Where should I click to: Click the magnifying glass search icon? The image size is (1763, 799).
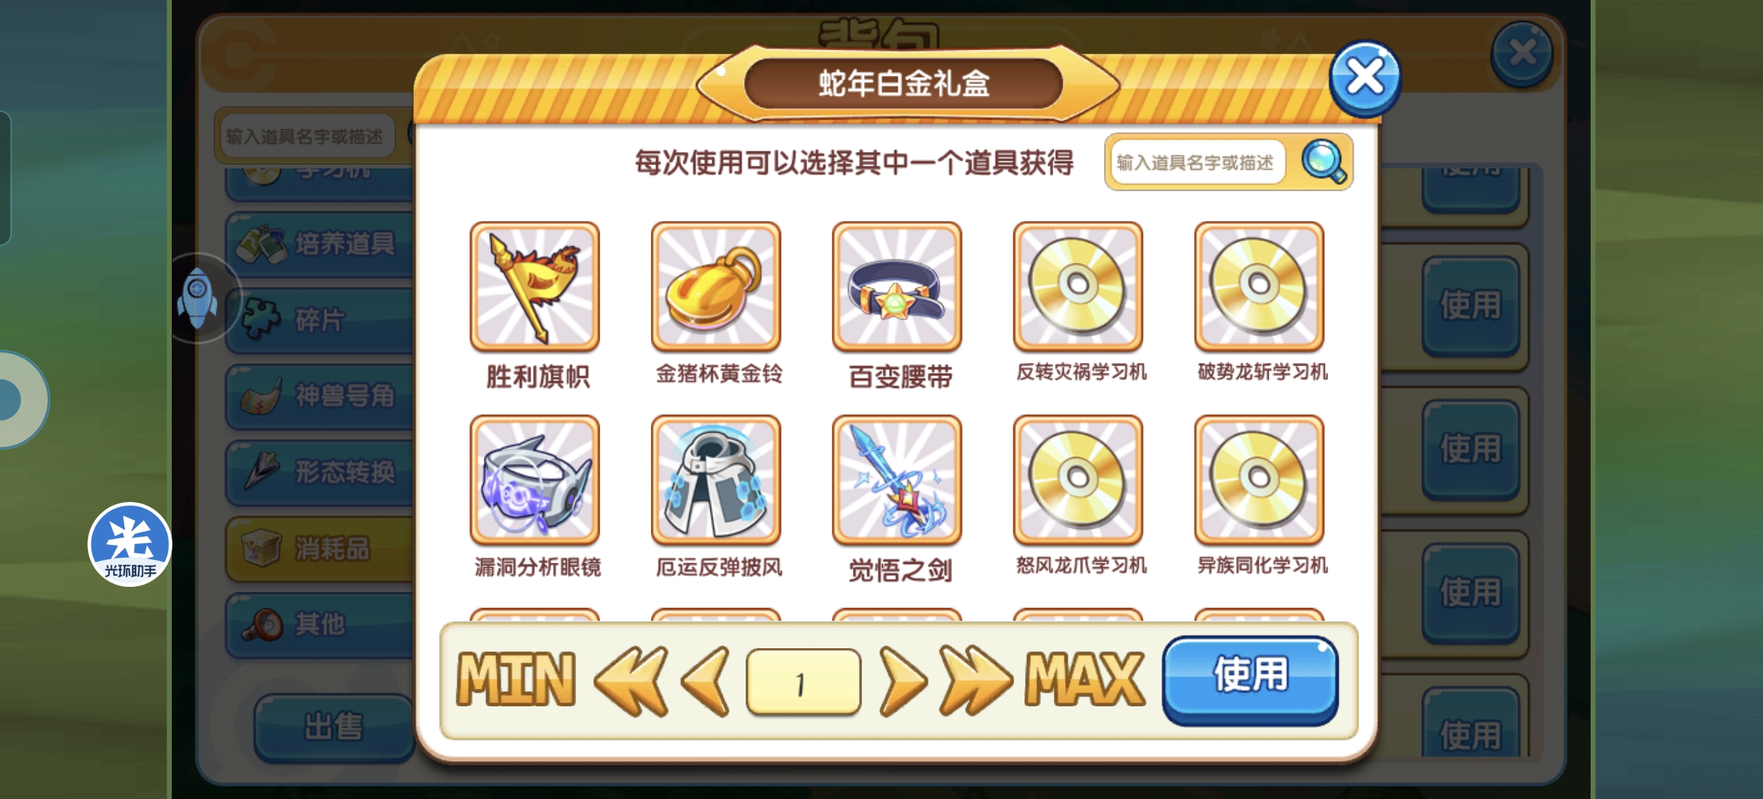tap(1324, 162)
